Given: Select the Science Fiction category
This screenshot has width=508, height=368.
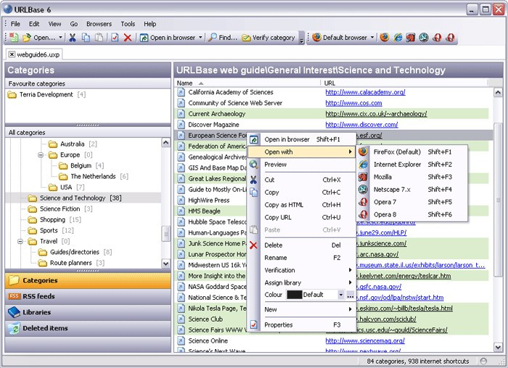Looking at the screenshot, I should click(60, 209).
